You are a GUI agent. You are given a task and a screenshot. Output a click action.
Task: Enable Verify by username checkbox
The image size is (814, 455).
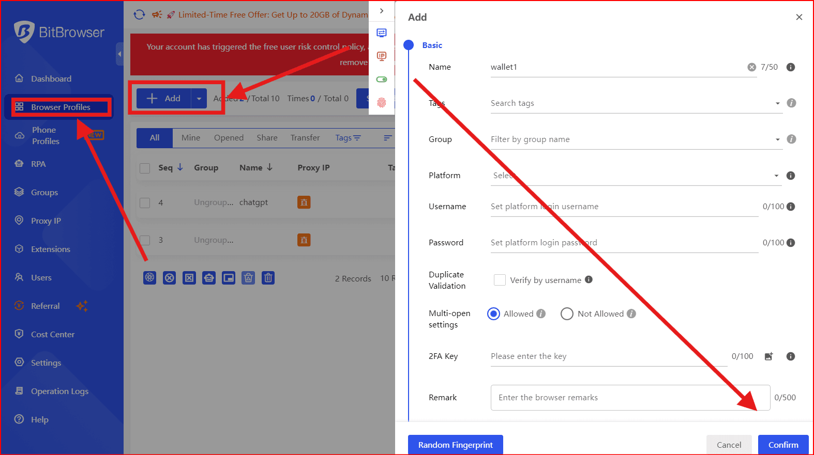coord(500,280)
